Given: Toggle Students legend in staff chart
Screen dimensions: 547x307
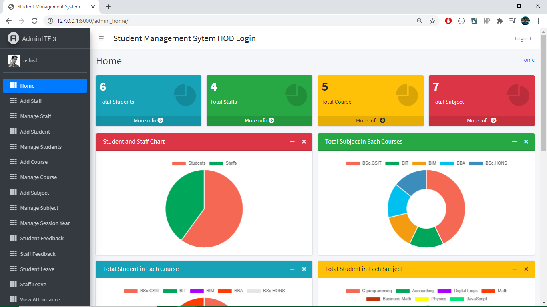Looking at the screenshot, I should pyautogui.click(x=189, y=163).
